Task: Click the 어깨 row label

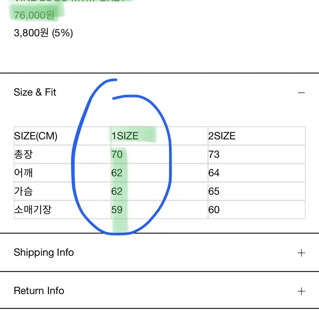Action: 23,173
